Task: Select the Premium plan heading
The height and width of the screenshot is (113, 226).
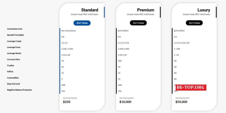Action: [x=145, y=10]
